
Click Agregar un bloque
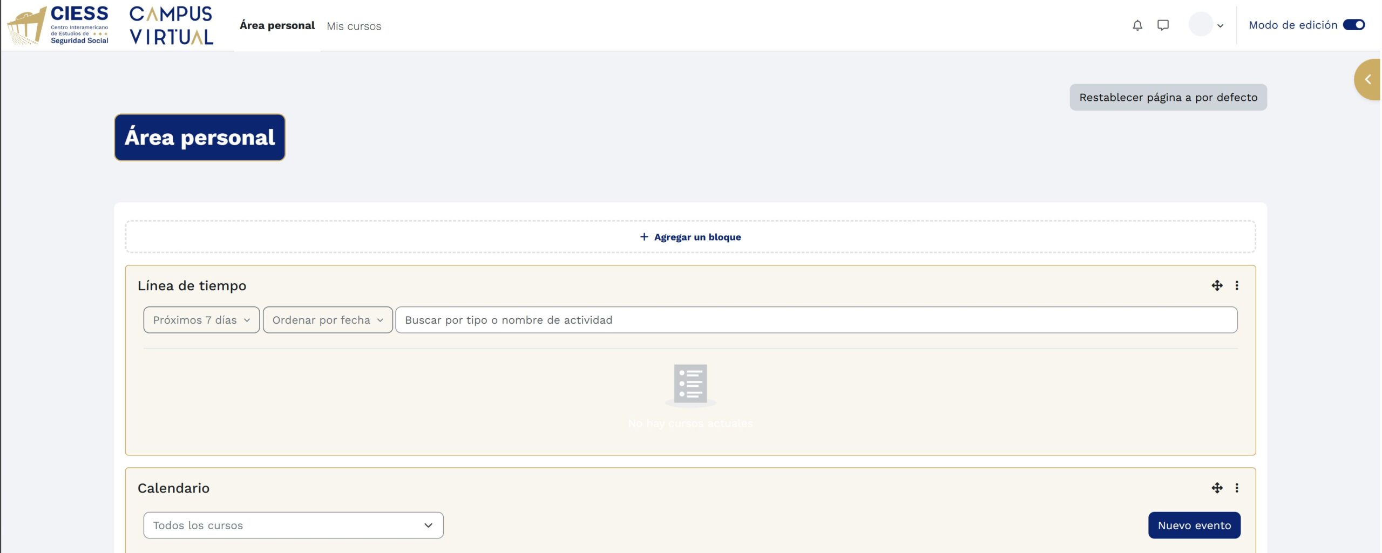pyautogui.click(x=690, y=237)
